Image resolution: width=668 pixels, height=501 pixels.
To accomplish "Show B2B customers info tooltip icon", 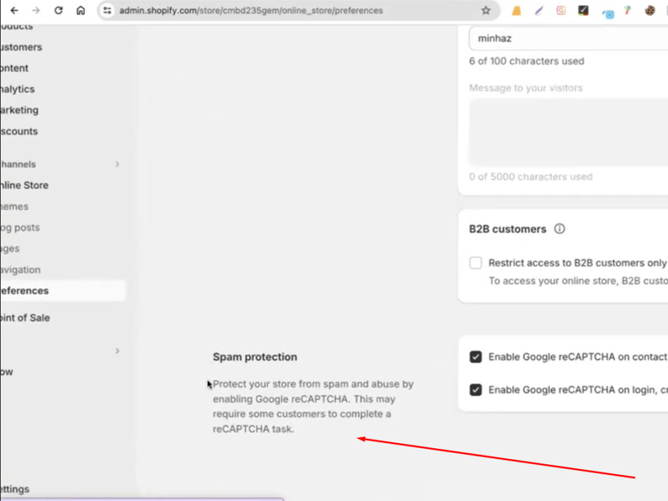I will point(559,228).
